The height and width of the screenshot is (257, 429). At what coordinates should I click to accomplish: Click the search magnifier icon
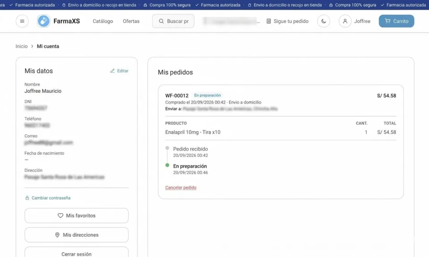pyautogui.click(x=161, y=21)
